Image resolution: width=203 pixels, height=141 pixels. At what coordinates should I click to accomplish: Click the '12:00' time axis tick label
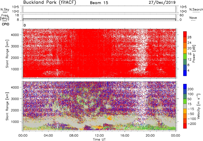[x=99, y=136]
